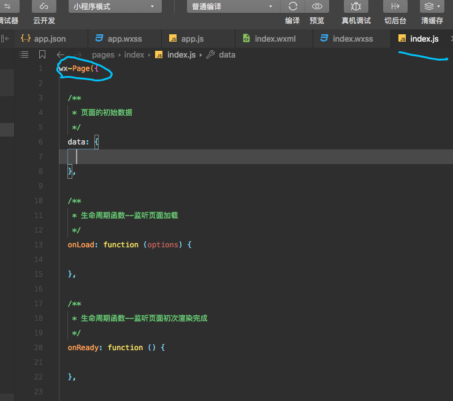453x401 pixels.
Task: Click line number 13 in gutter
Action: 39,245
